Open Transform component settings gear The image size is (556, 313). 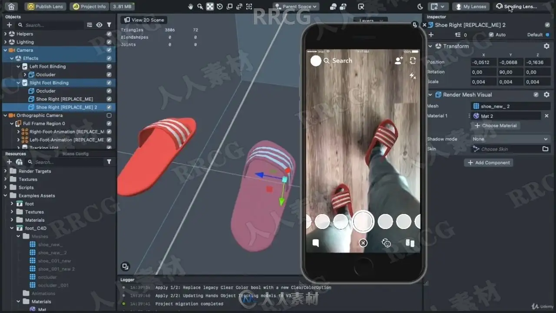(546, 46)
